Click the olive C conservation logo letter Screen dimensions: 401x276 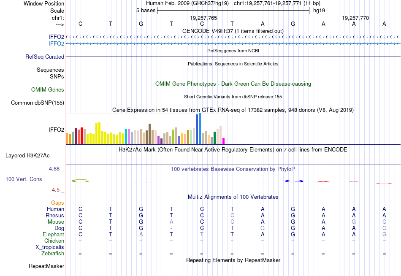pos(80,181)
